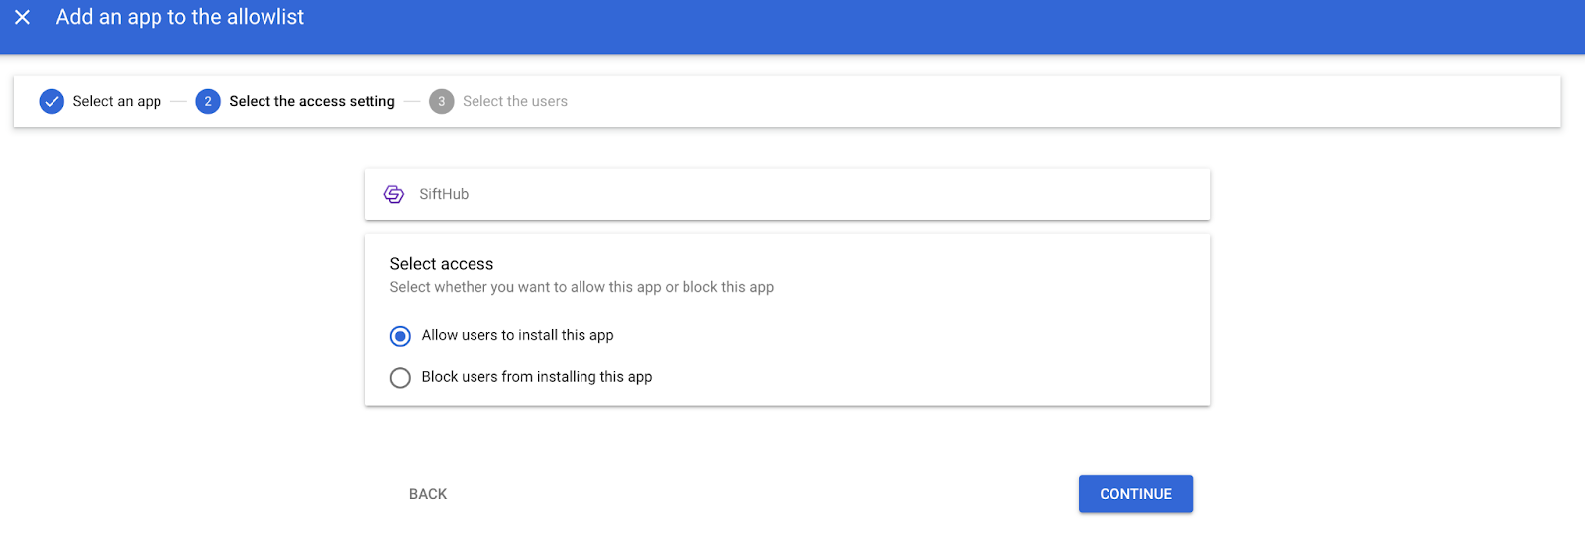Click the connector line after Select an app
Viewport: 1585px width, 548px height.
click(x=178, y=101)
